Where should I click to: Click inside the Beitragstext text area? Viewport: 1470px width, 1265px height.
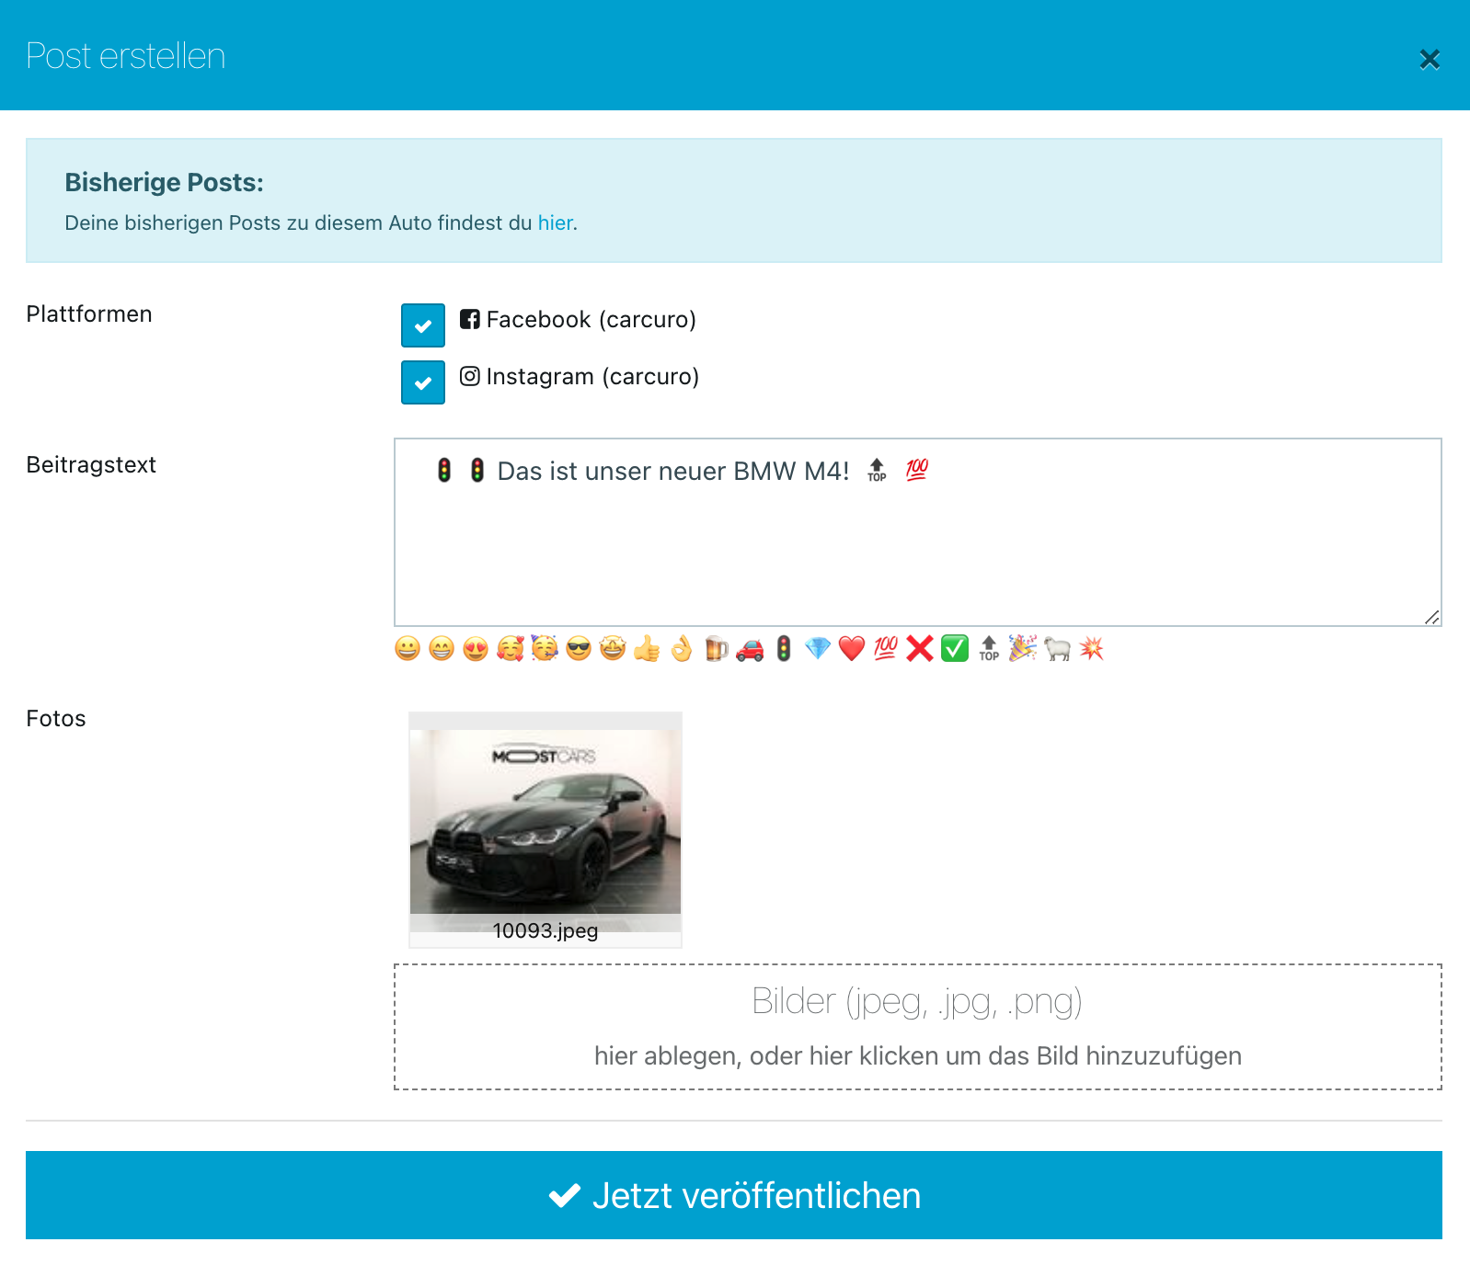[918, 532]
